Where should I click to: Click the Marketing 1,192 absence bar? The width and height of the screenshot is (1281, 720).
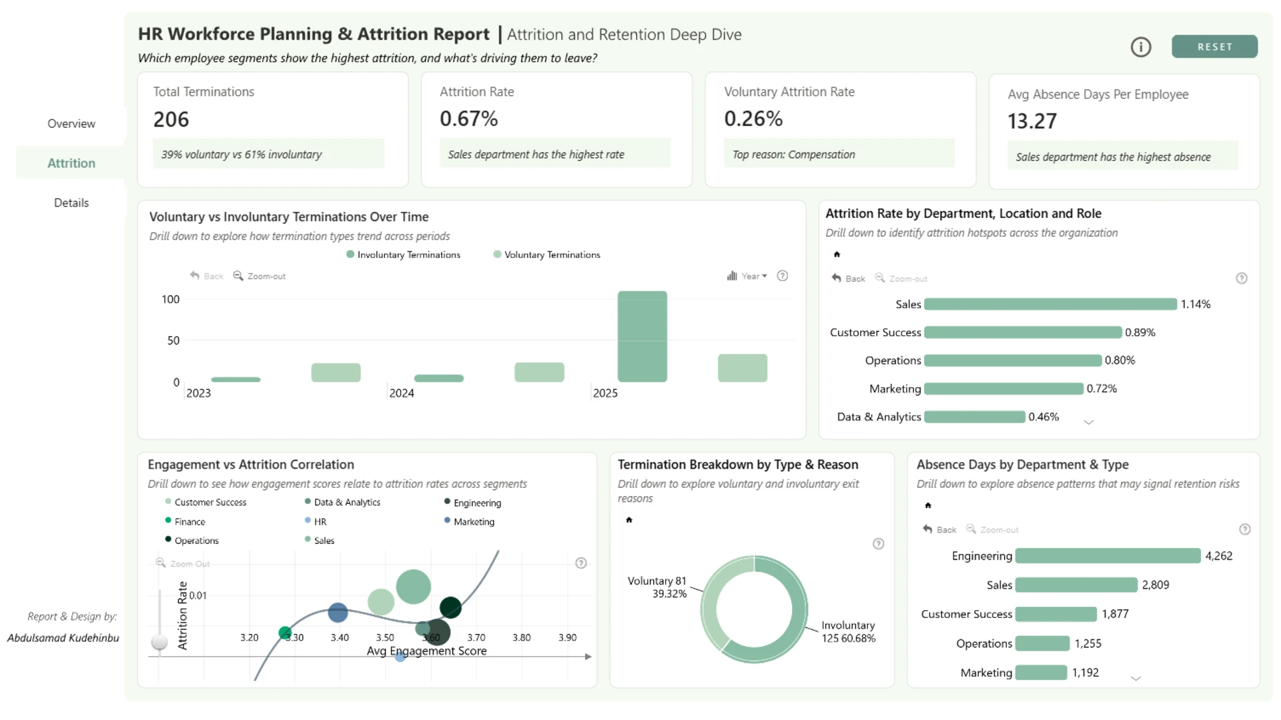pos(1041,673)
